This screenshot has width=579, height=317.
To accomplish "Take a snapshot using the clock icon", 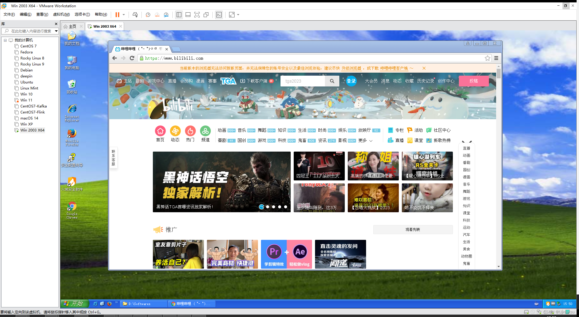I will click(148, 15).
